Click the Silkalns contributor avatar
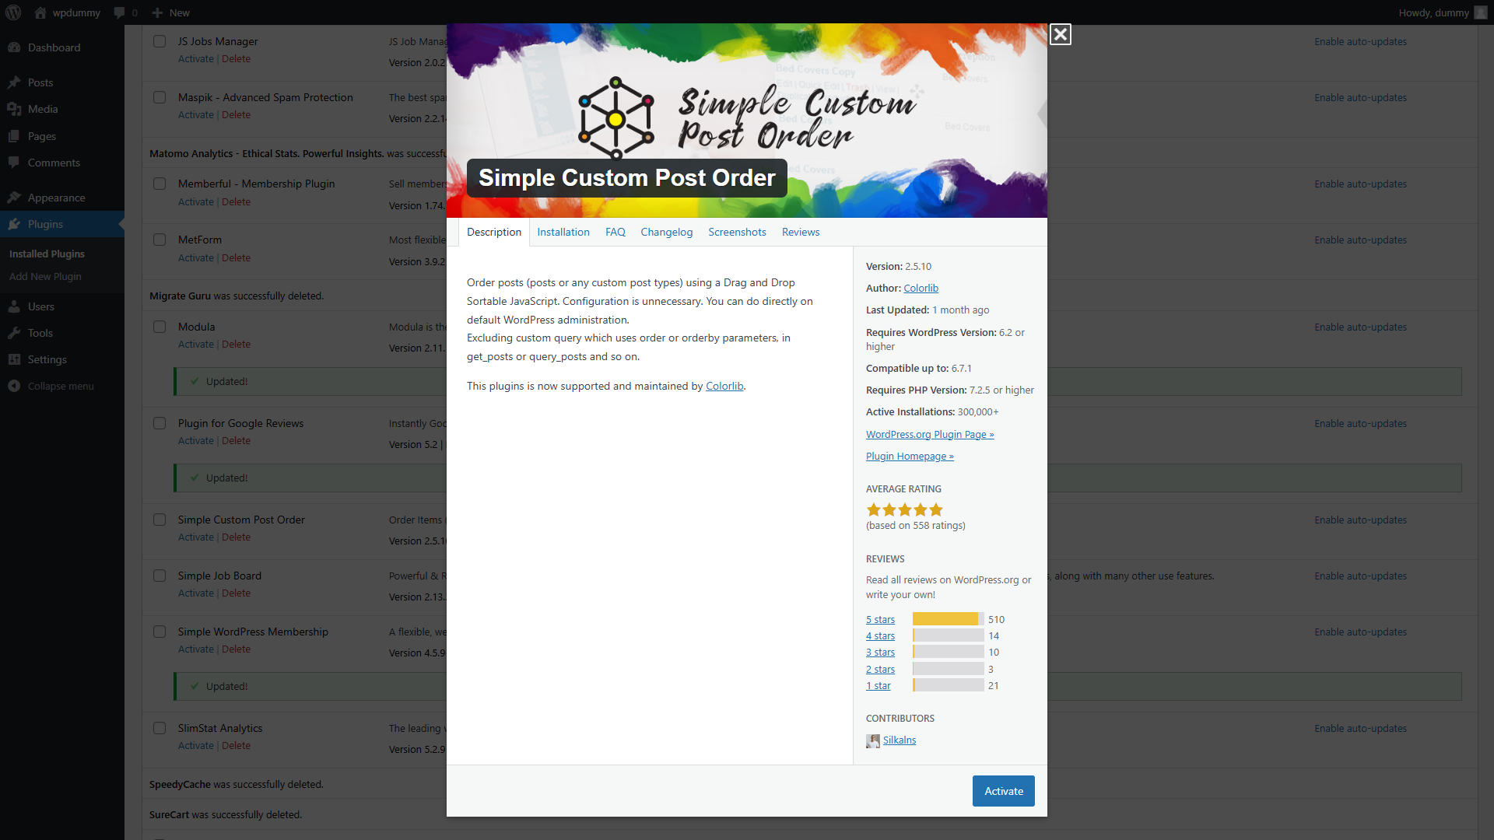Viewport: 1494px width, 840px height. [x=873, y=740]
